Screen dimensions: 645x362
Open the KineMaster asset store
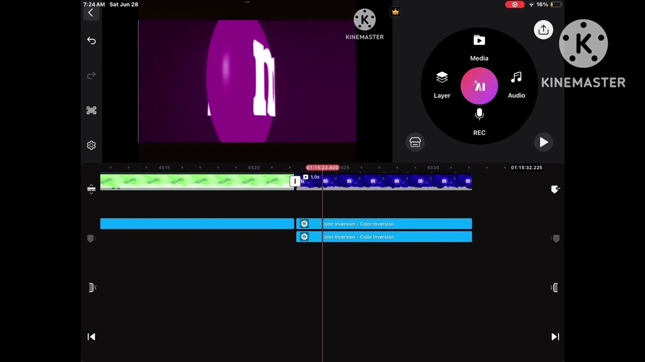[x=415, y=143]
